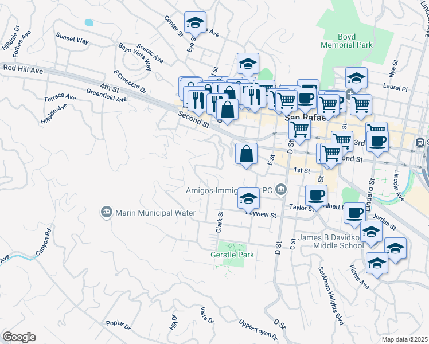This screenshot has width=429, height=344.
Task: Select the transit station icon at 3rd St
Action: (419, 142)
